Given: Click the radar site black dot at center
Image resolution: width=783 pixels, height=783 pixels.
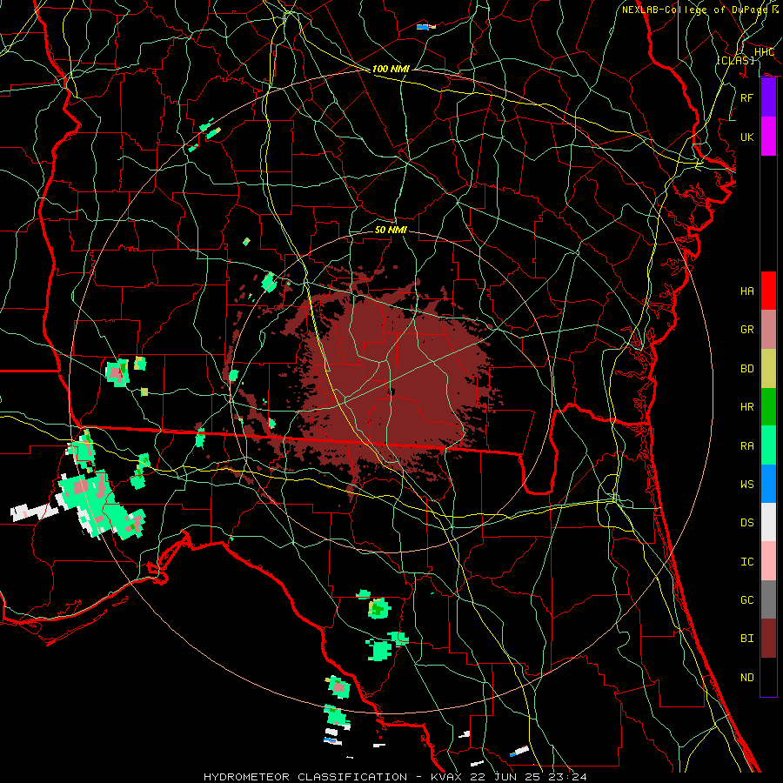Looking at the screenshot, I should 392,392.
